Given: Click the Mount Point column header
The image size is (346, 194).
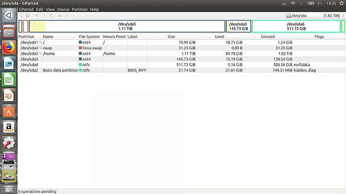Looking at the screenshot, I should 115,37.
